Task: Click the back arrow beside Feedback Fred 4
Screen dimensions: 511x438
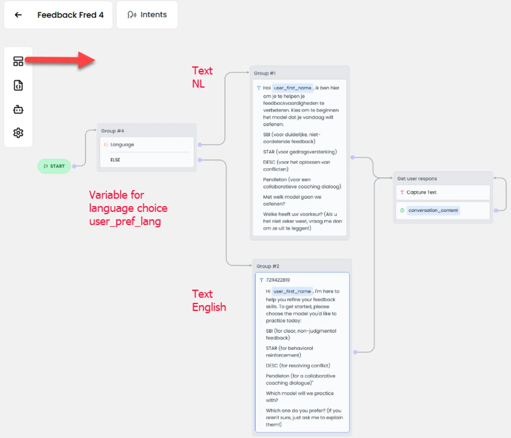Action: [x=18, y=15]
